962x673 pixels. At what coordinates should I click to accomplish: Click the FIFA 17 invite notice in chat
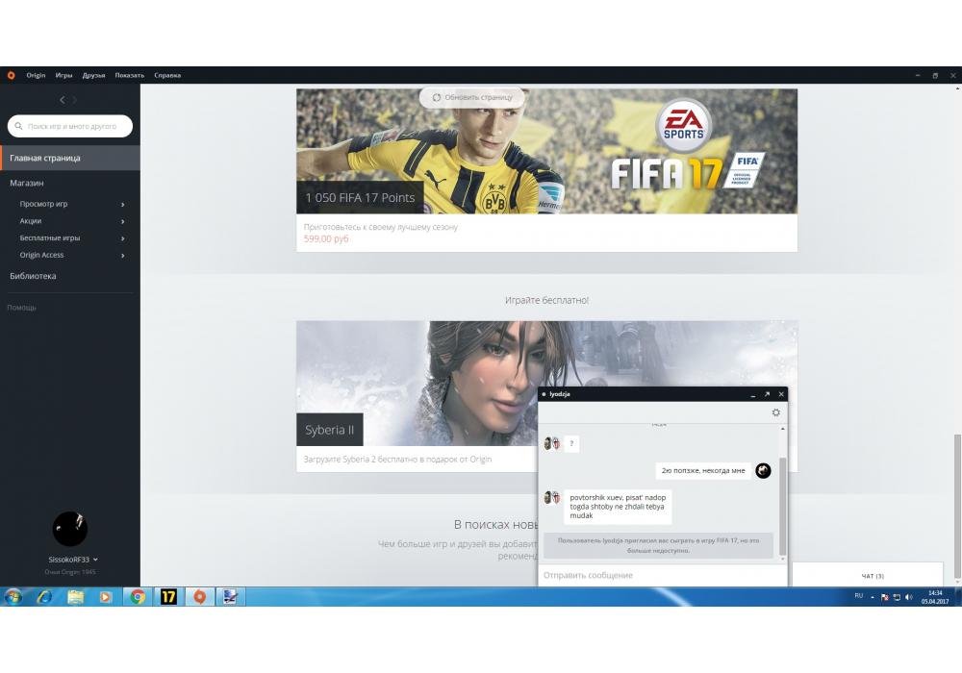[x=658, y=545]
